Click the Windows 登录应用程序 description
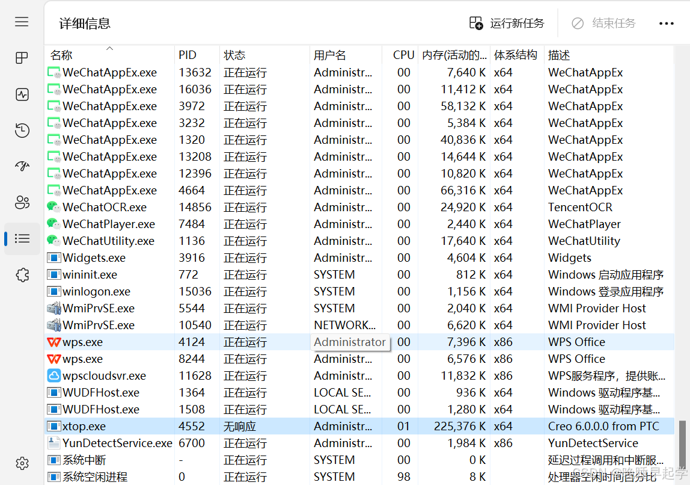690x485 pixels. 605,292
